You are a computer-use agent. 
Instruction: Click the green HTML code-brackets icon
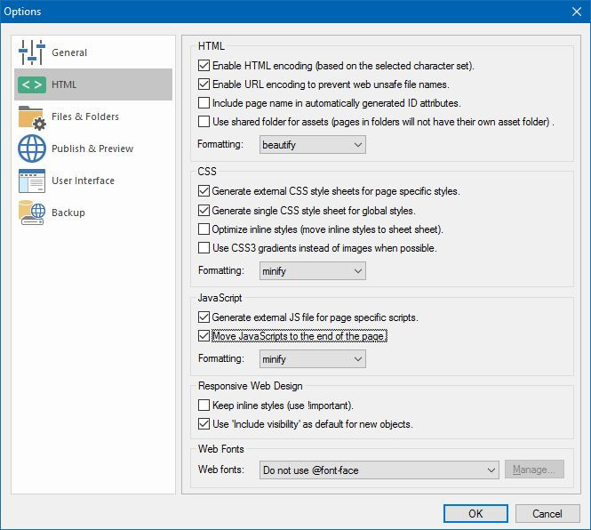32,84
